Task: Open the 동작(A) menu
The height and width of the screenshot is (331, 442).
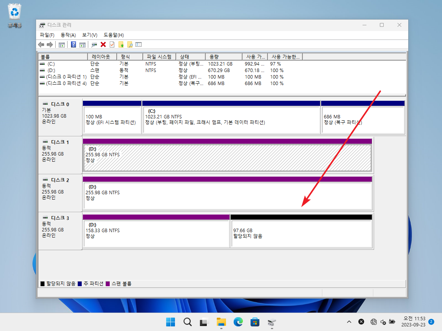Action: pyautogui.click(x=68, y=35)
